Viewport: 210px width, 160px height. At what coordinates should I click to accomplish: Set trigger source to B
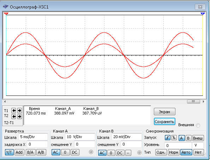(188, 138)
